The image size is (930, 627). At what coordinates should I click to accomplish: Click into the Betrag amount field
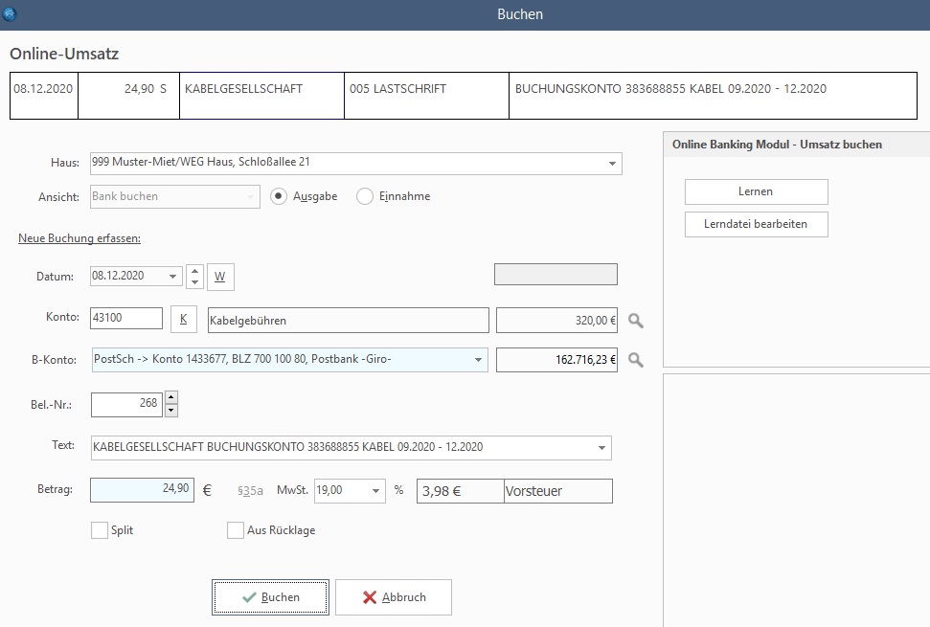[143, 490]
